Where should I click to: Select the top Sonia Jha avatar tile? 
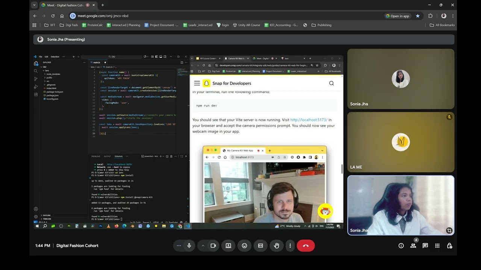(401, 79)
